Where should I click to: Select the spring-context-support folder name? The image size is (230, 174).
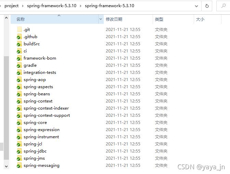(x=47, y=115)
